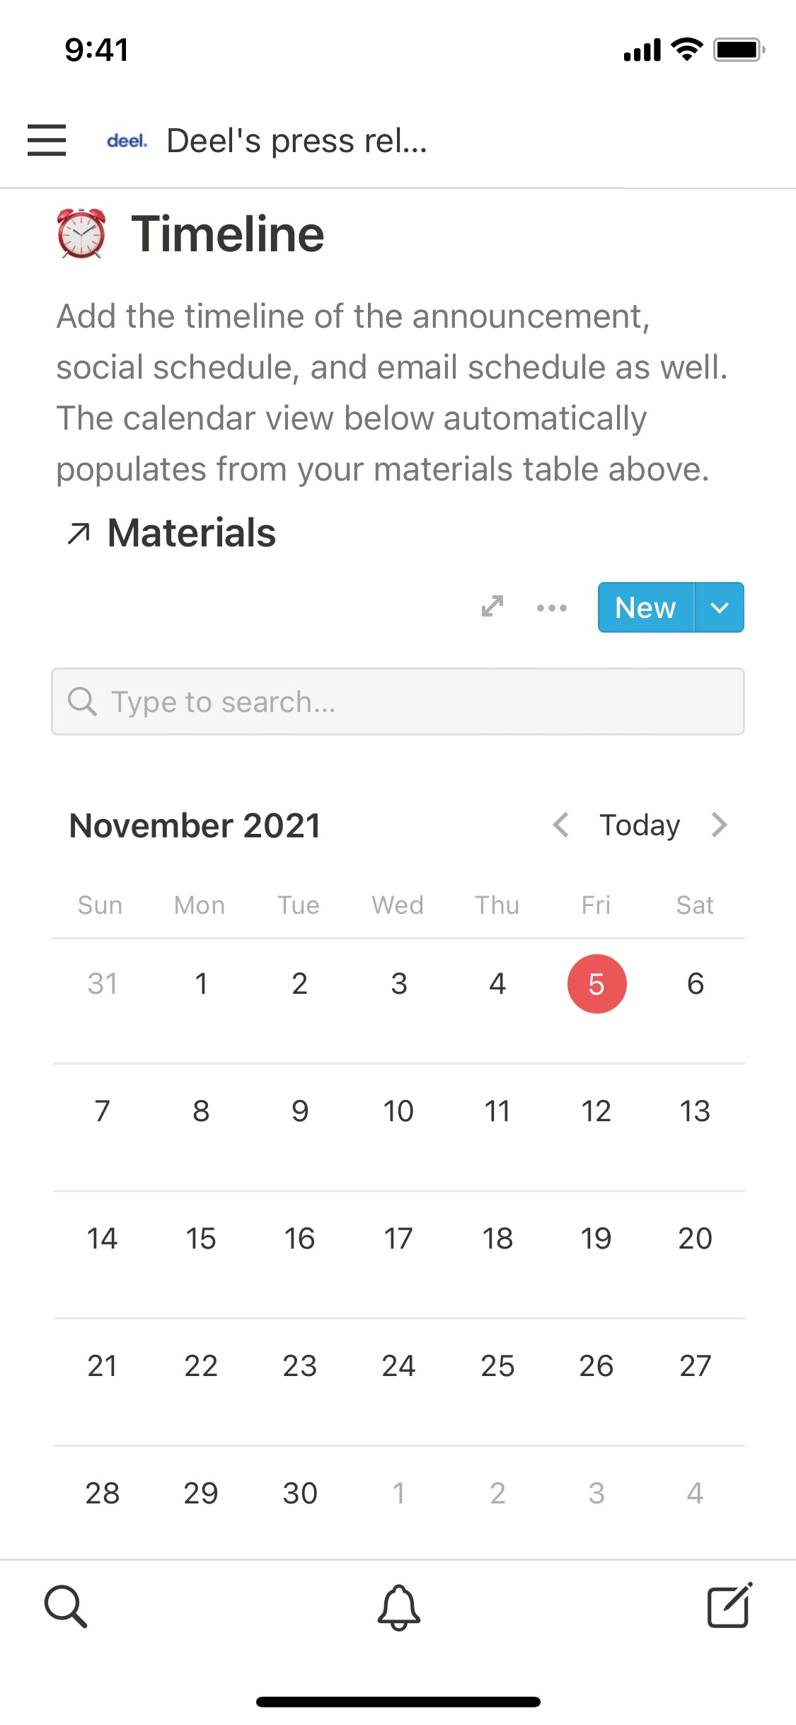
Task: Advance to the next month
Action: coord(720,825)
